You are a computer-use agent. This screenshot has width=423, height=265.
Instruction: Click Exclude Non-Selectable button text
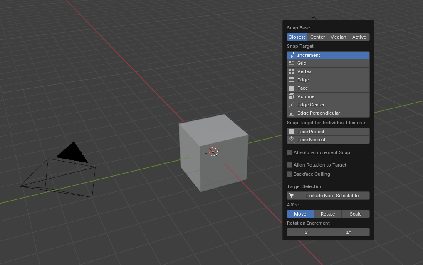(332, 196)
